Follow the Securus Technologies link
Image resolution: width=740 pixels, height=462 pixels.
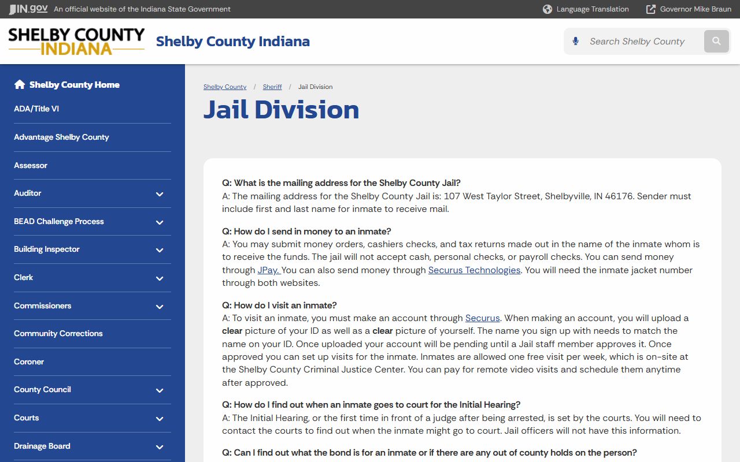pos(475,270)
